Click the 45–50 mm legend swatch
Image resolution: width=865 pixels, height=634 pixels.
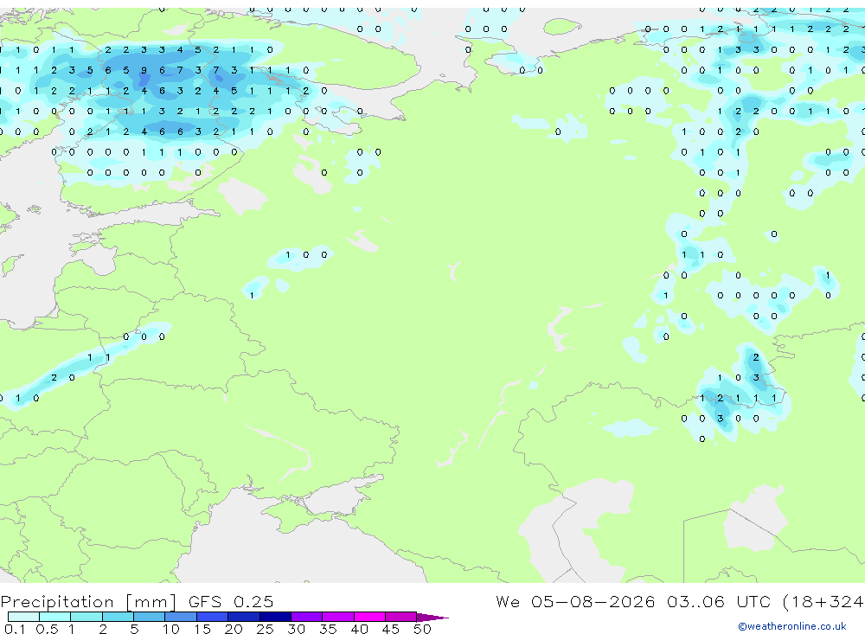401,617
